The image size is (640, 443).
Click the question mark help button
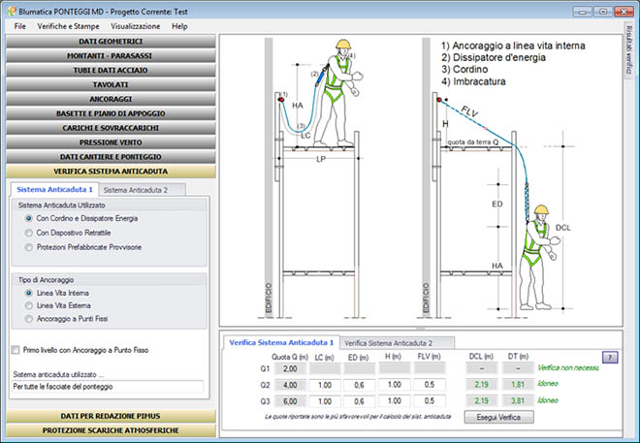pyautogui.click(x=609, y=357)
